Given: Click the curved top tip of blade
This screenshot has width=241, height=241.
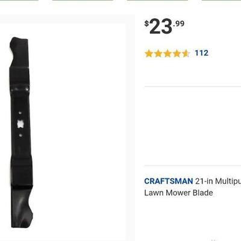Looking at the screenshot, I should [19, 43].
